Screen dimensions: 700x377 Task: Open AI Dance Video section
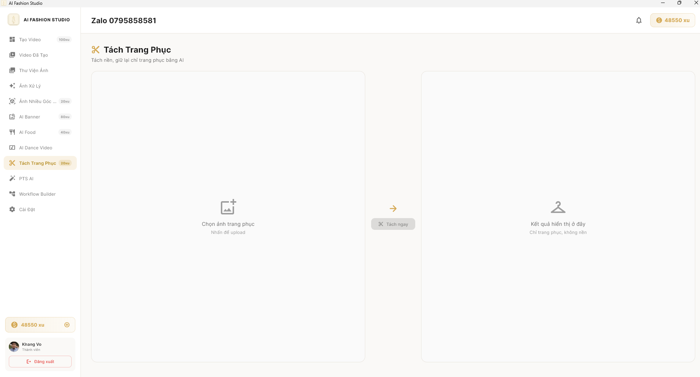coord(36,148)
